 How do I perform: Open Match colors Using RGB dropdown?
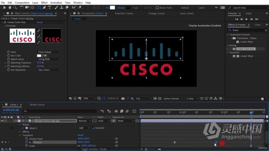(x=49, y=59)
